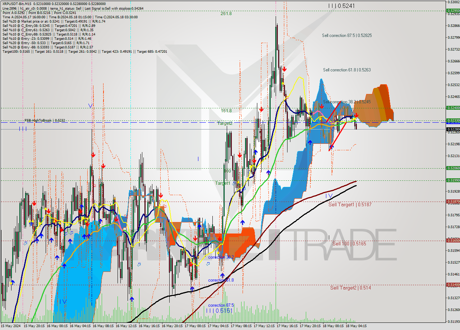Click the 0.53002 price axis value
This screenshot has height=330, width=460.
click(454, 2)
